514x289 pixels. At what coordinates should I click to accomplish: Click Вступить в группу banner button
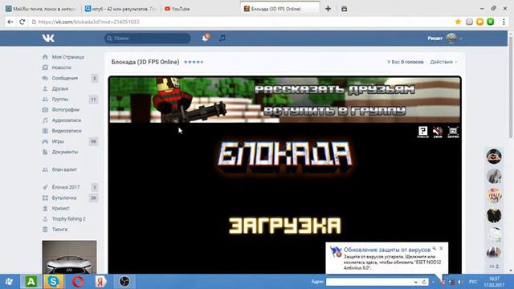(x=335, y=111)
